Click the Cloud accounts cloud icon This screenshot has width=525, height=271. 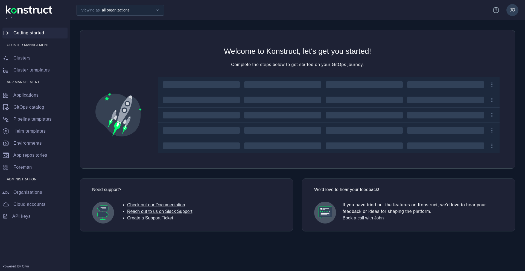click(x=6, y=204)
